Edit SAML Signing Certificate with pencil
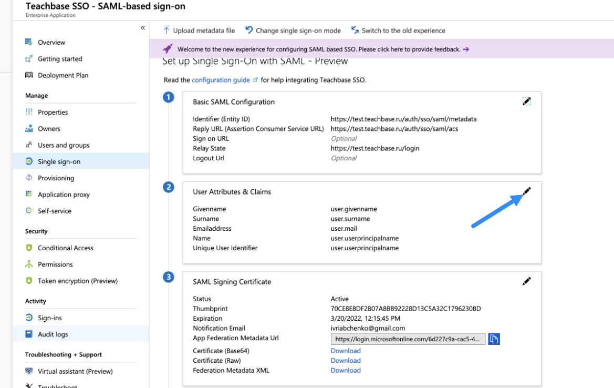 pos(527,281)
